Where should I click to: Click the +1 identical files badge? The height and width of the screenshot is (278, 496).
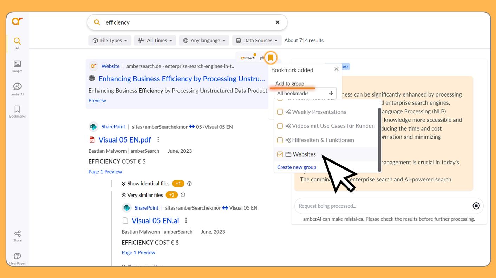tap(178, 184)
